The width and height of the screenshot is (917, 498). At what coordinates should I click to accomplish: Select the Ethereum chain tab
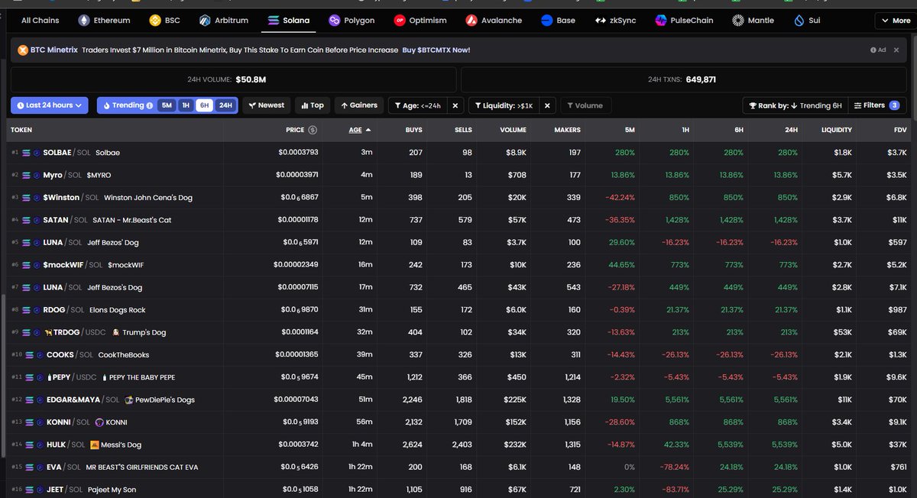(105, 21)
